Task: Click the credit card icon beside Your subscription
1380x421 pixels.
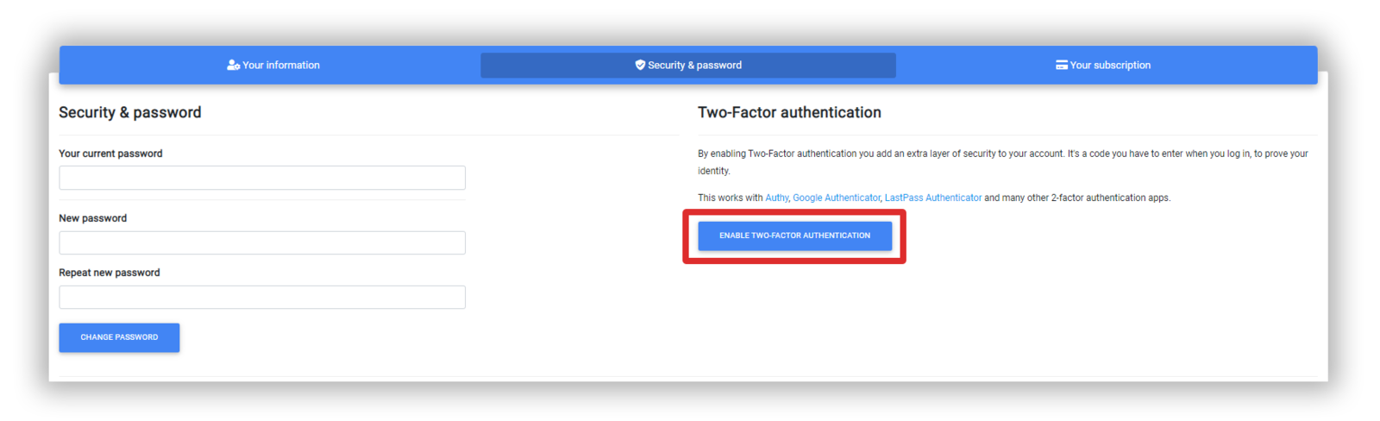Action: [1062, 66]
